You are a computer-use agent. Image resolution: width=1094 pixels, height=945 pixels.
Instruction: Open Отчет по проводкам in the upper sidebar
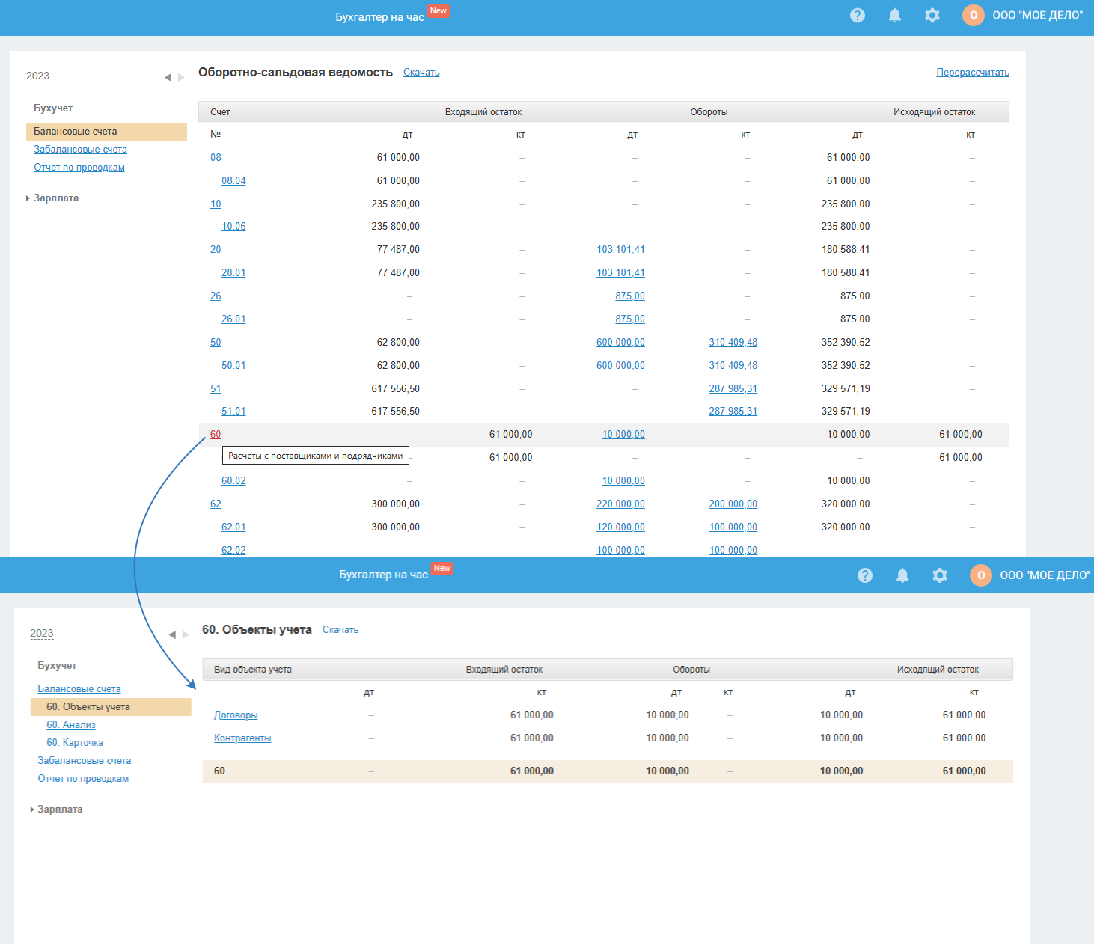[x=79, y=168]
